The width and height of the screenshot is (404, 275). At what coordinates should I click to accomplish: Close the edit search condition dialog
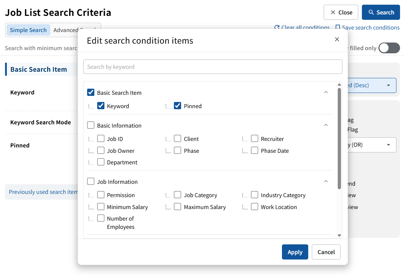pyautogui.click(x=337, y=39)
